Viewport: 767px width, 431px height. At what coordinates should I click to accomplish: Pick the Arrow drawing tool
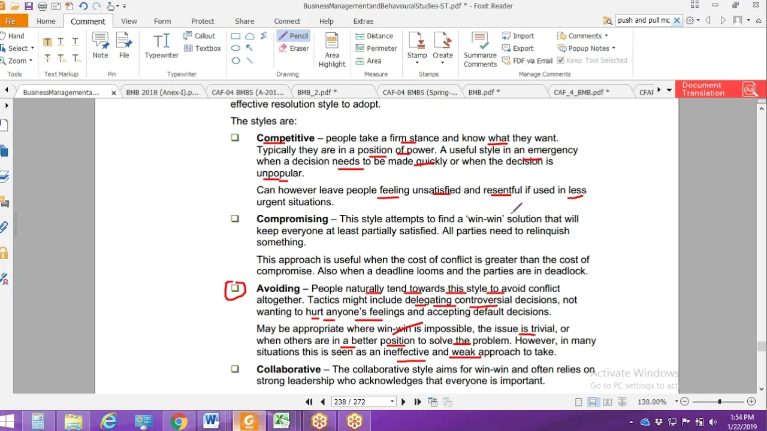(x=249, y=48)
